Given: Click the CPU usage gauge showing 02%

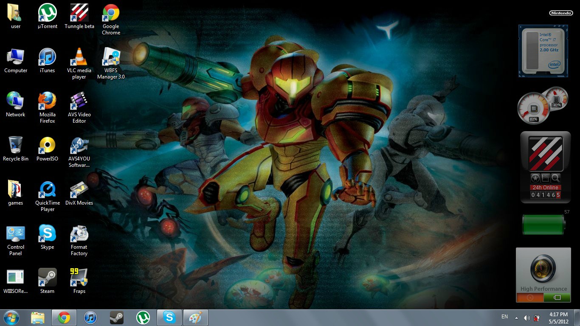Looking at the screenshot, I should coord(533,109).
